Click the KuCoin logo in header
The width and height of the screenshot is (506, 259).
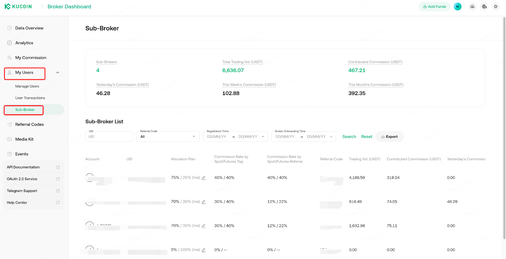point(18,7)
